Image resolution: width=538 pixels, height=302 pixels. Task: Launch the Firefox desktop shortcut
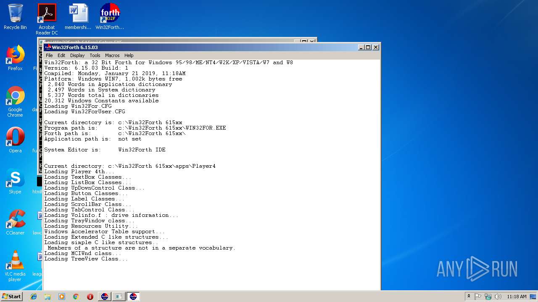coord(15,58)
